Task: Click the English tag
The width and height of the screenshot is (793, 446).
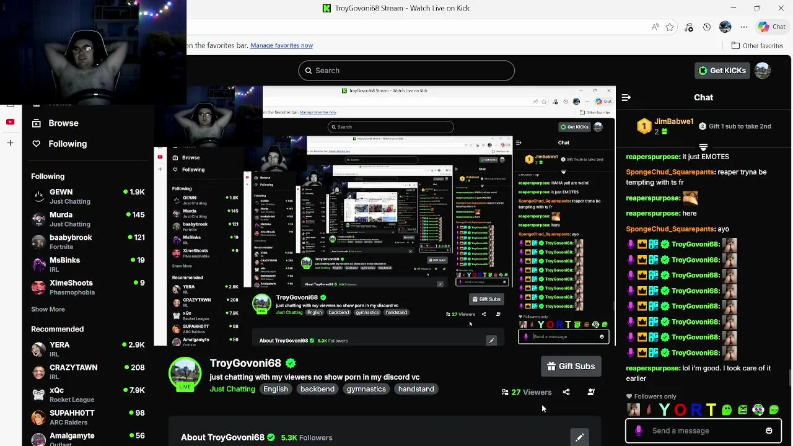Action: click(x=276, y=389)
